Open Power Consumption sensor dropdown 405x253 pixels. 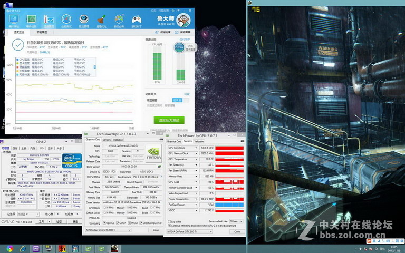[x=196, y=199]
